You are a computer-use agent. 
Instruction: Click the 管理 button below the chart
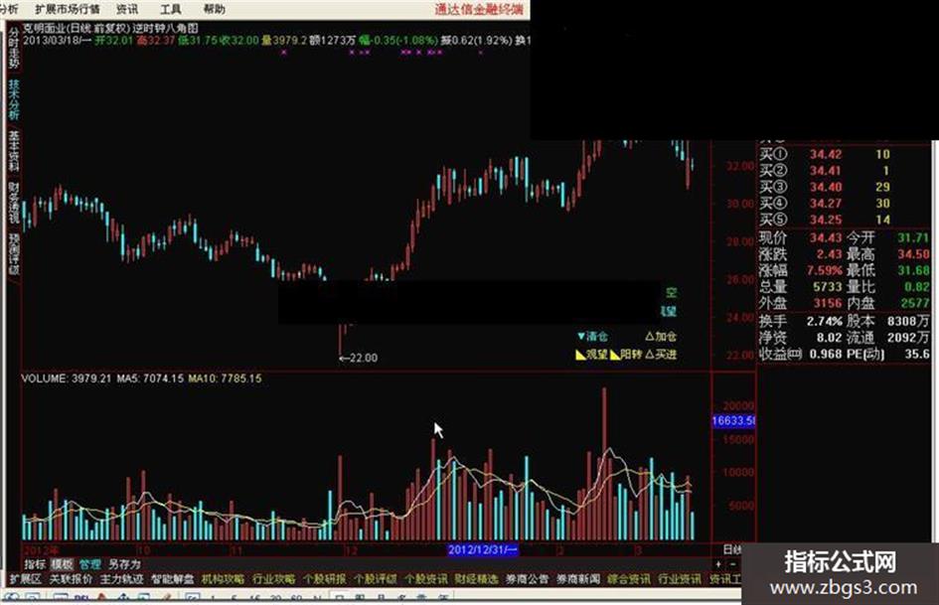[x=89, y=564]
